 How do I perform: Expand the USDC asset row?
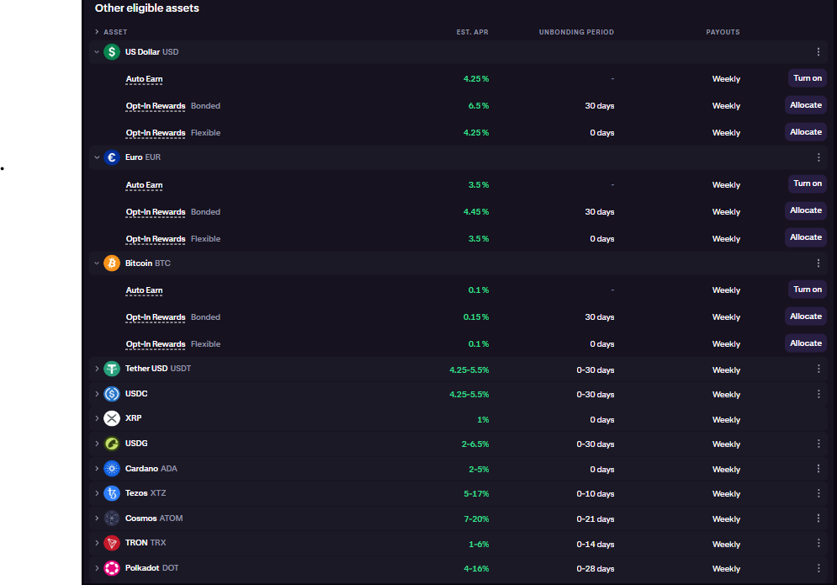coord(97,394)
